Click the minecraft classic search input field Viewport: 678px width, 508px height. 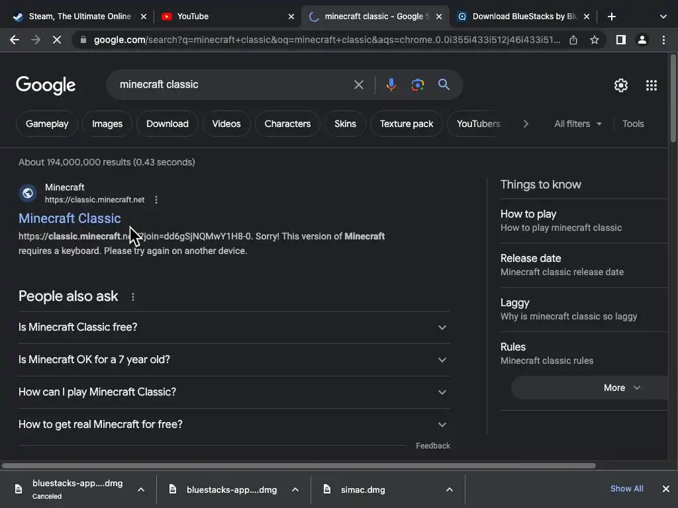[234, 85]
